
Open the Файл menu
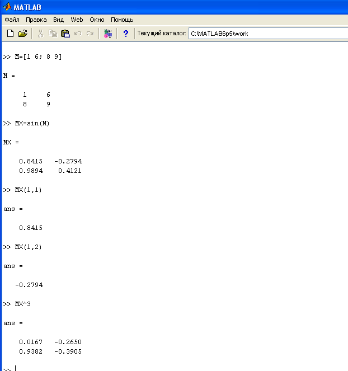coord(12,20)
